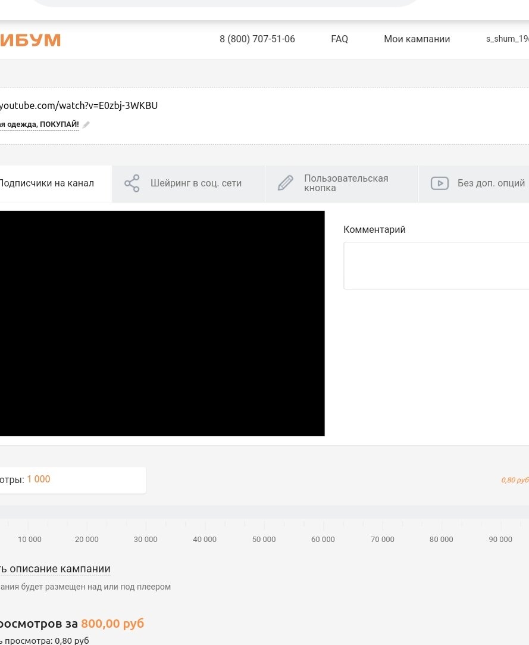Click the campaign title одежда, ПОКУПАЙ!
Image resolution: width=529 pixels, height=645 pixels.
39,124
